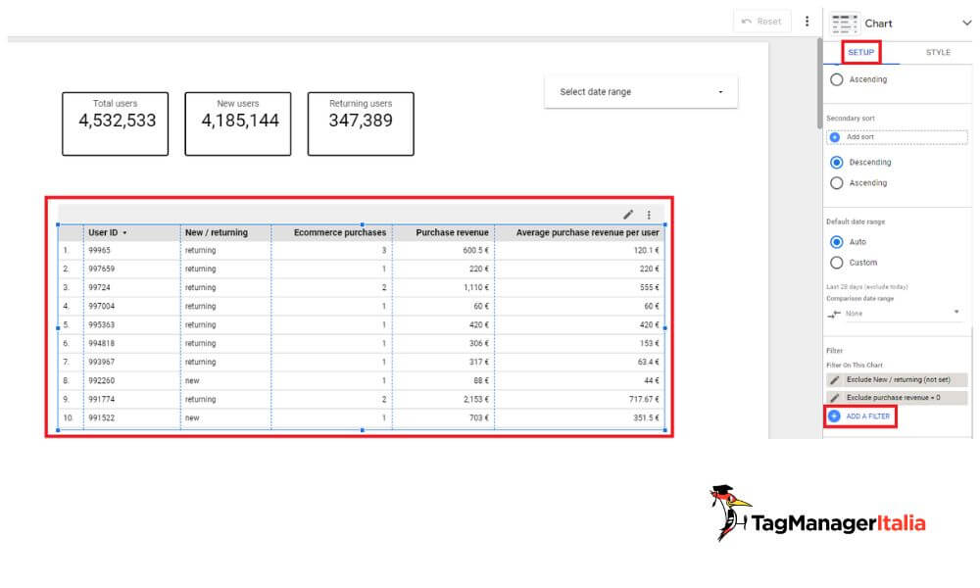The height and width of the screenshot is (588, 980).
Task: Click user ID 991522 cell
Action: coord(101,418)
